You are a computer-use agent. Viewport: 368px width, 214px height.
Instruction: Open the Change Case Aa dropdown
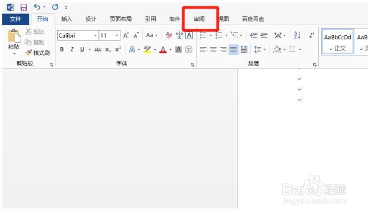click(152, 35)
